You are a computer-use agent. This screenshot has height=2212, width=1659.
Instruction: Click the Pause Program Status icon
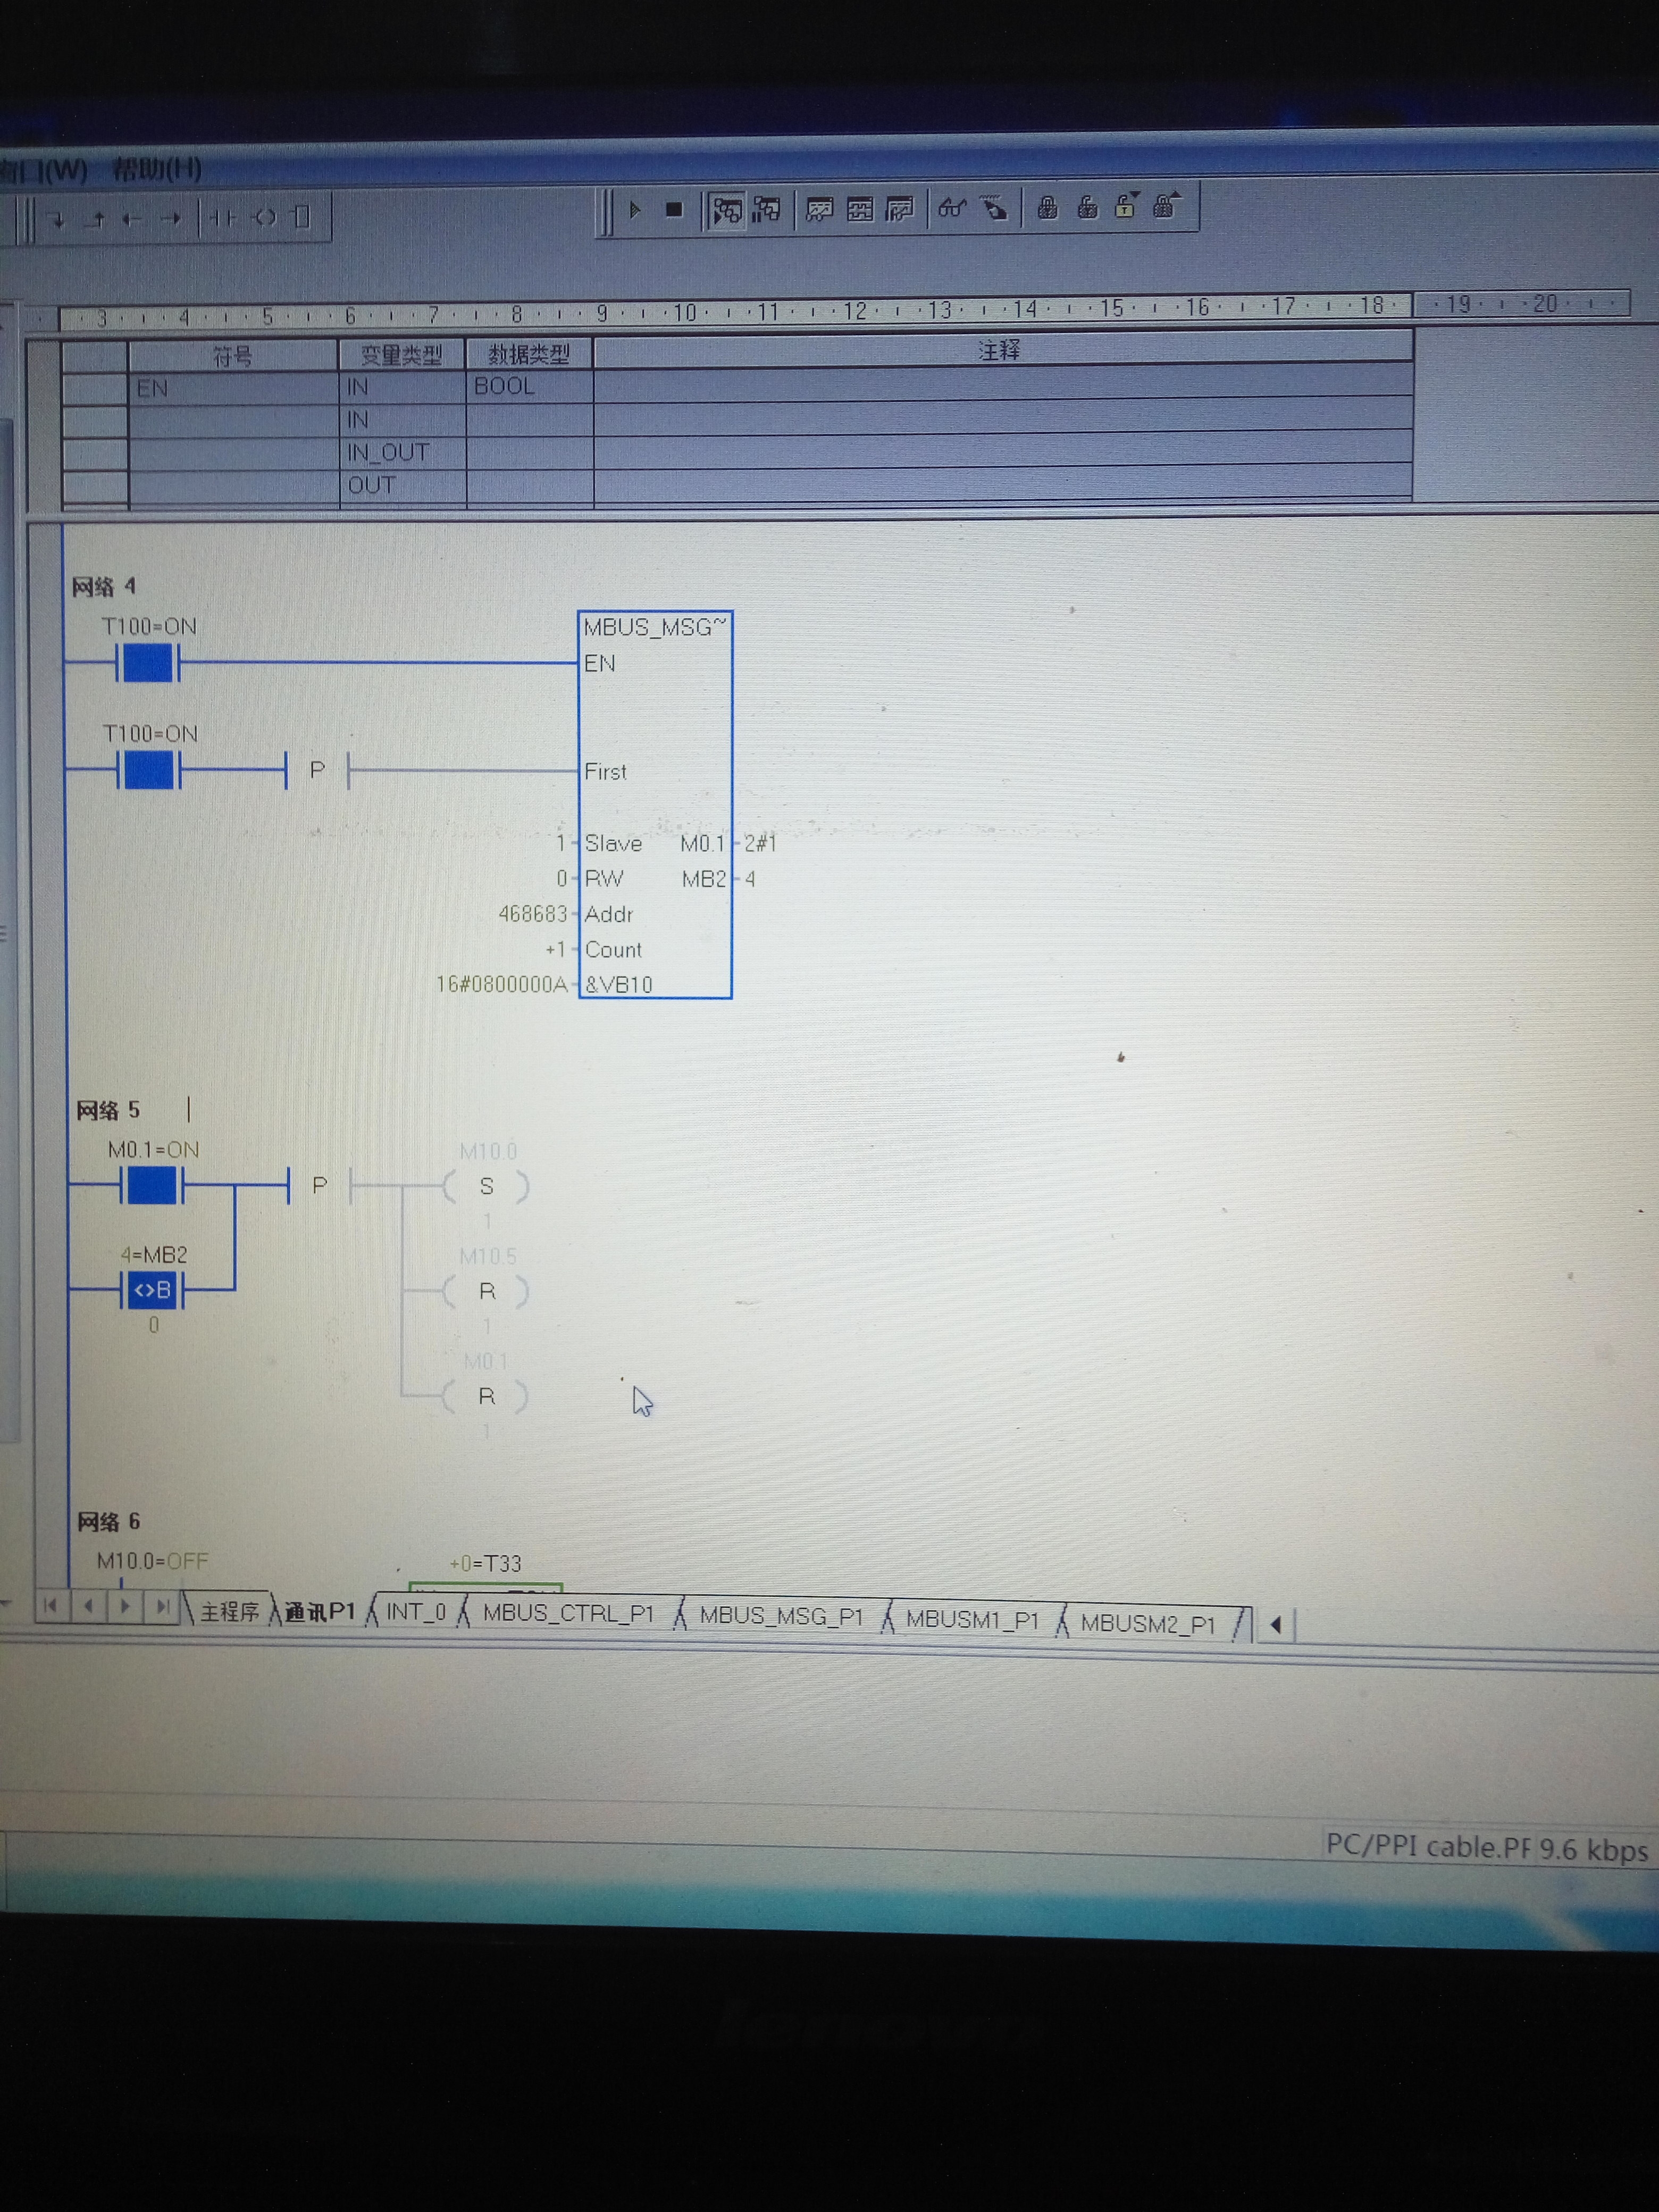pyautogui.click(x=767, y=210)
